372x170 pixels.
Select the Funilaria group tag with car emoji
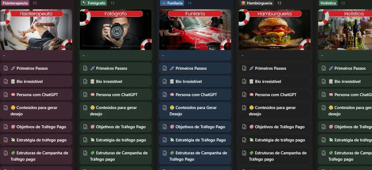click(x=172, y=3)
